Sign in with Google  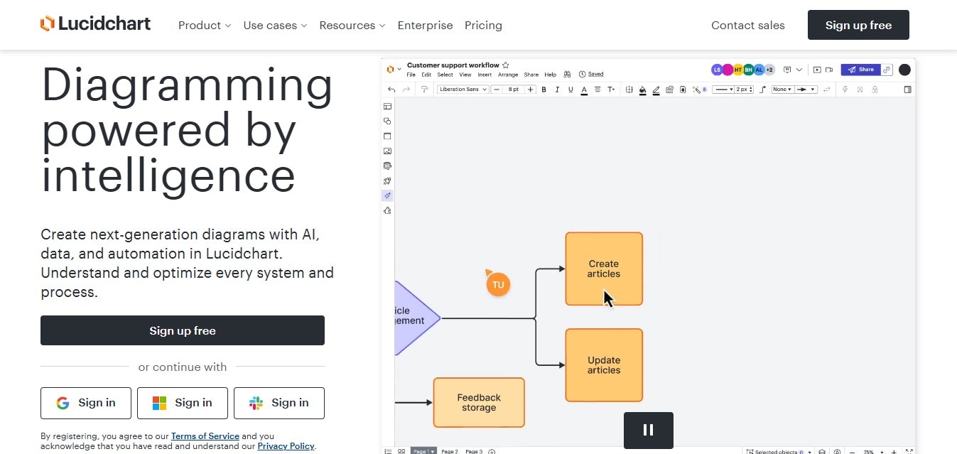(x=86, y=403)
